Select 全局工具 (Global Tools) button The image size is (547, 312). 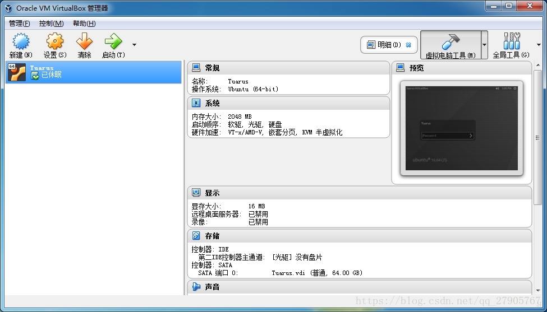pyautogui.click(x=511, y=45)
